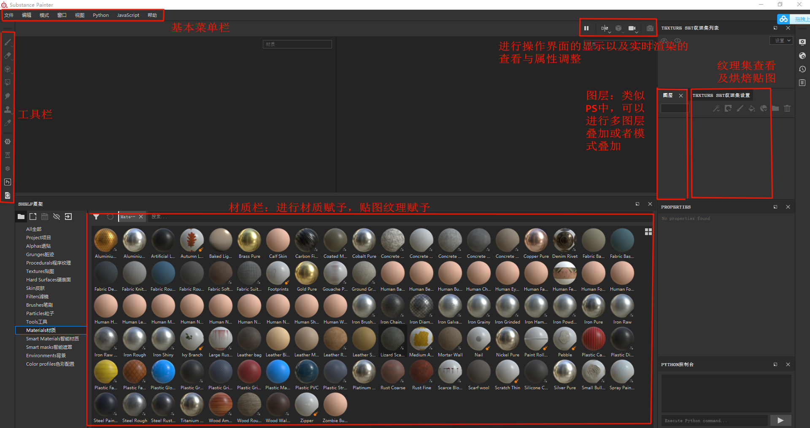Add a fill layer with bucket icon
This screenshot has height=428, width=810.
pyautogui.click(x=752, y=108)
